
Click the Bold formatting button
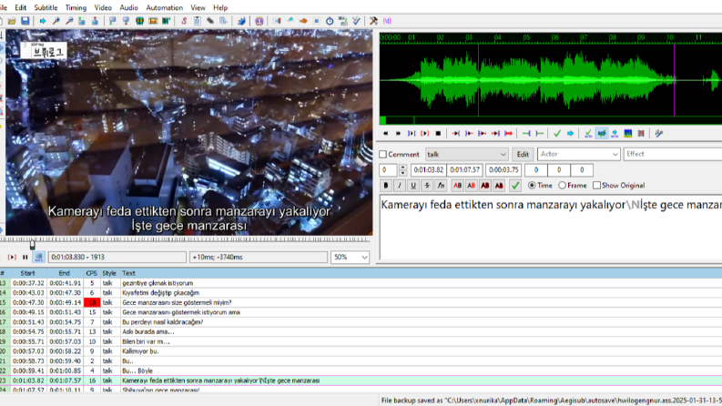(386, 186)
